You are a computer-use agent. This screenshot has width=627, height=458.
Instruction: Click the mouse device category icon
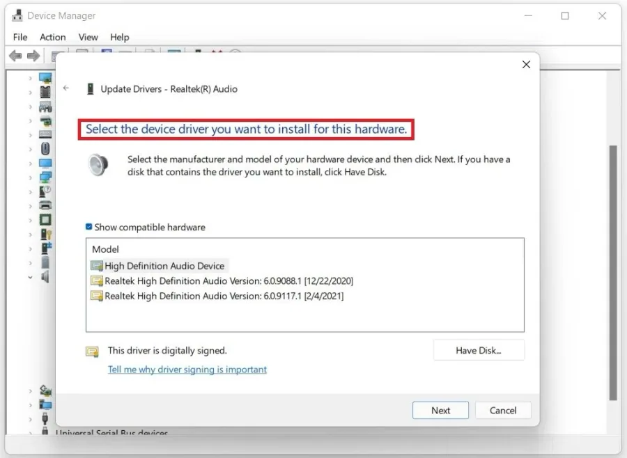pos(45,149)
